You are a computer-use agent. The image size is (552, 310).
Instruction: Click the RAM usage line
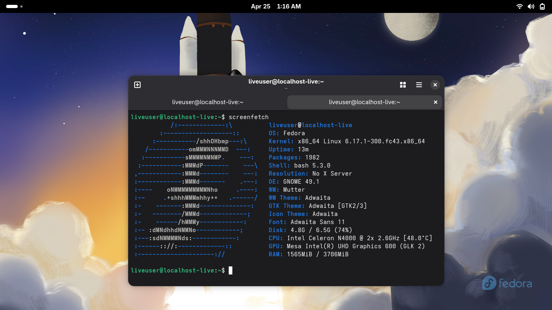pos(309,254)
